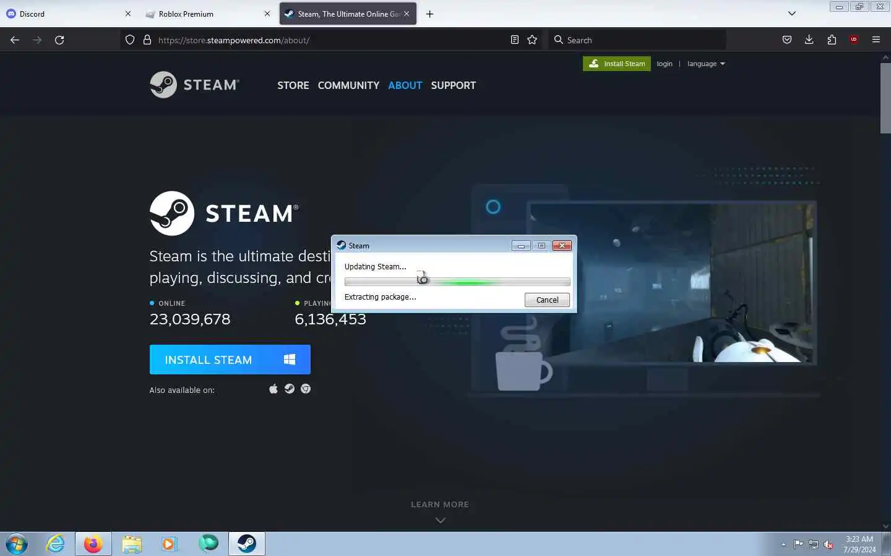Click the playing count 6,136,453
Image resolution: width=891 pixels, height=556 pixels.
tap(330, 319)
